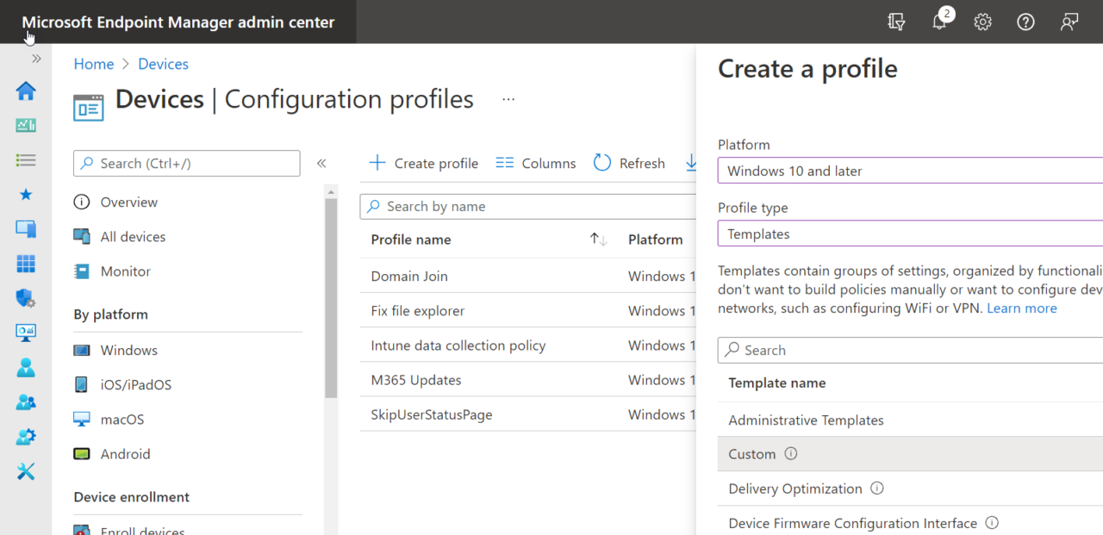The image size is (1103, 535).
Task: Click the Platform column header
Action: [656, 240]
